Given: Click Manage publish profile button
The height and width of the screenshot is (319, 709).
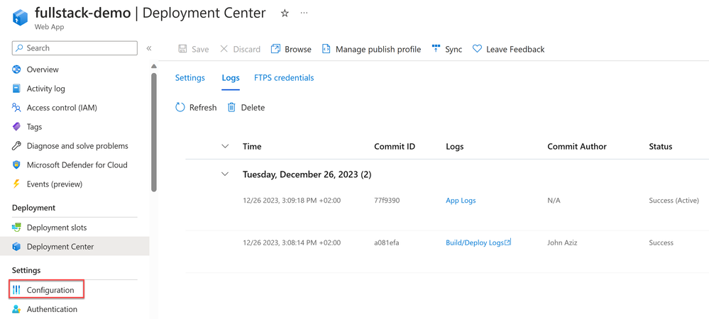Looking at the screenshot, I should (x=378, y=49).
